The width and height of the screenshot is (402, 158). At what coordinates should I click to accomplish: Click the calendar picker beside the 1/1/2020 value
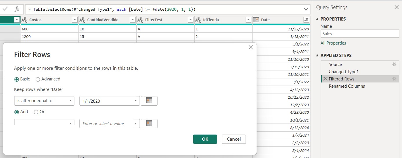pyautogui.click(x=149, y=101)
